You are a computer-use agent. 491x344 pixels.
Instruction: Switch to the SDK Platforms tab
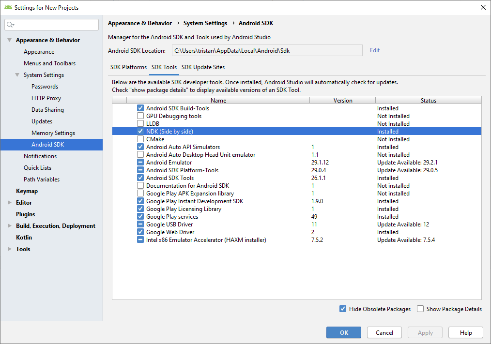(x=128, y=67)
